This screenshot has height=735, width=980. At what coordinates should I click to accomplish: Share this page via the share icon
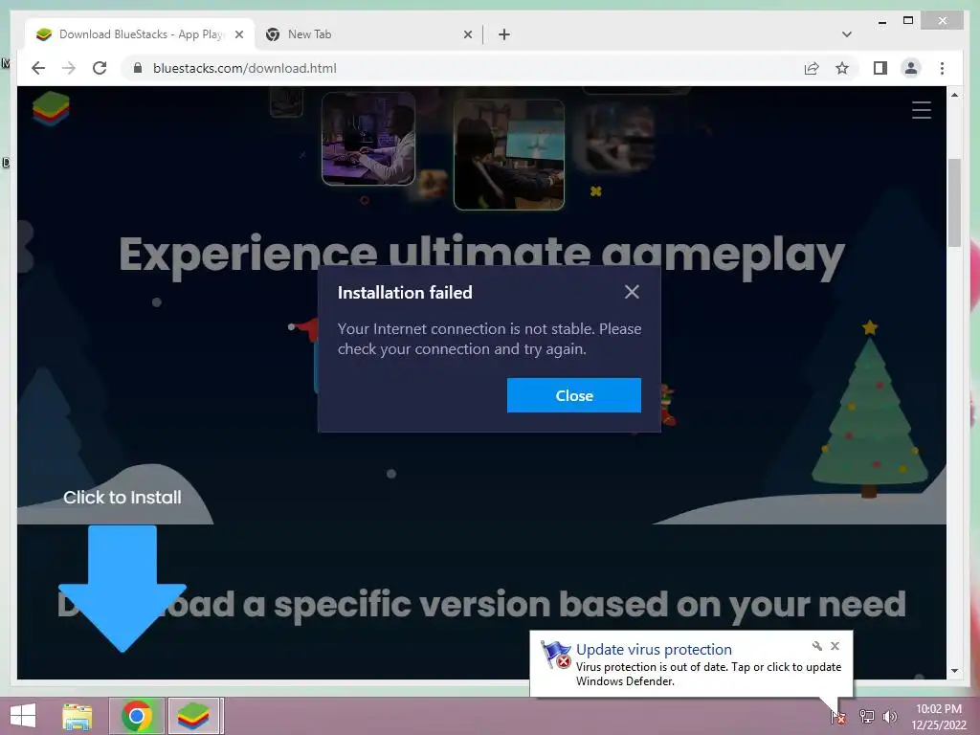[812, 68]
